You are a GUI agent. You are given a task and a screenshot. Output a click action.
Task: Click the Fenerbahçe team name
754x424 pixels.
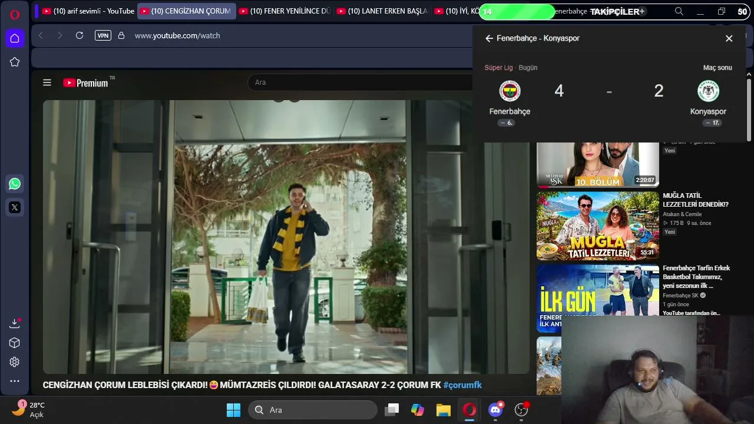point(510,111)
